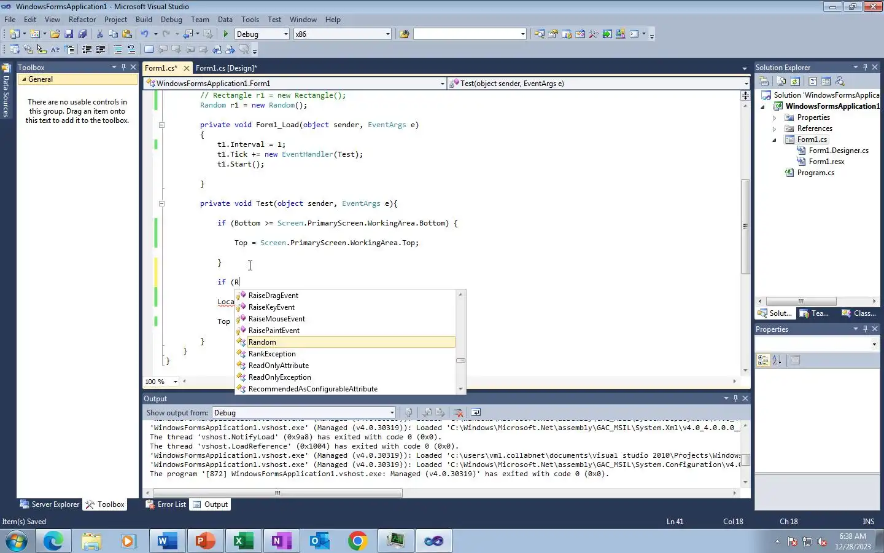Click the Undo arrow icon

coord(144,34)
